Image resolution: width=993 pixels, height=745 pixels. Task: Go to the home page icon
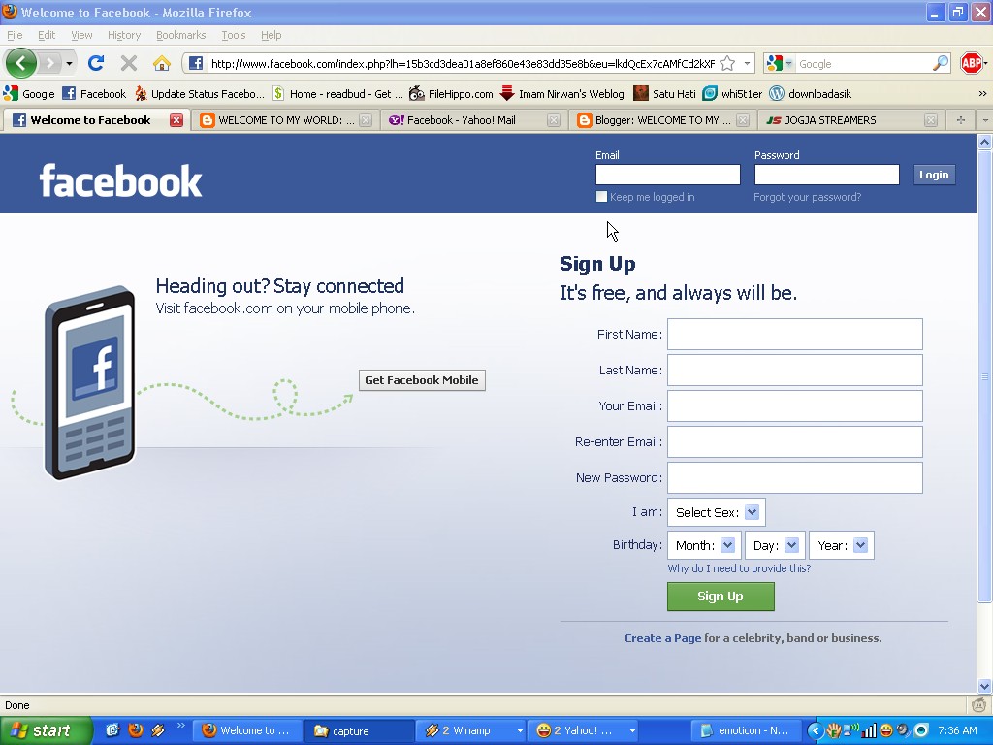162,63
